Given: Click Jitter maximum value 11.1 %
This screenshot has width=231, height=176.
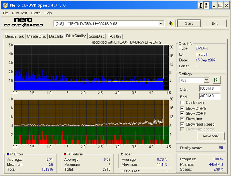Looking at the screenshot, I should point(162,164).
